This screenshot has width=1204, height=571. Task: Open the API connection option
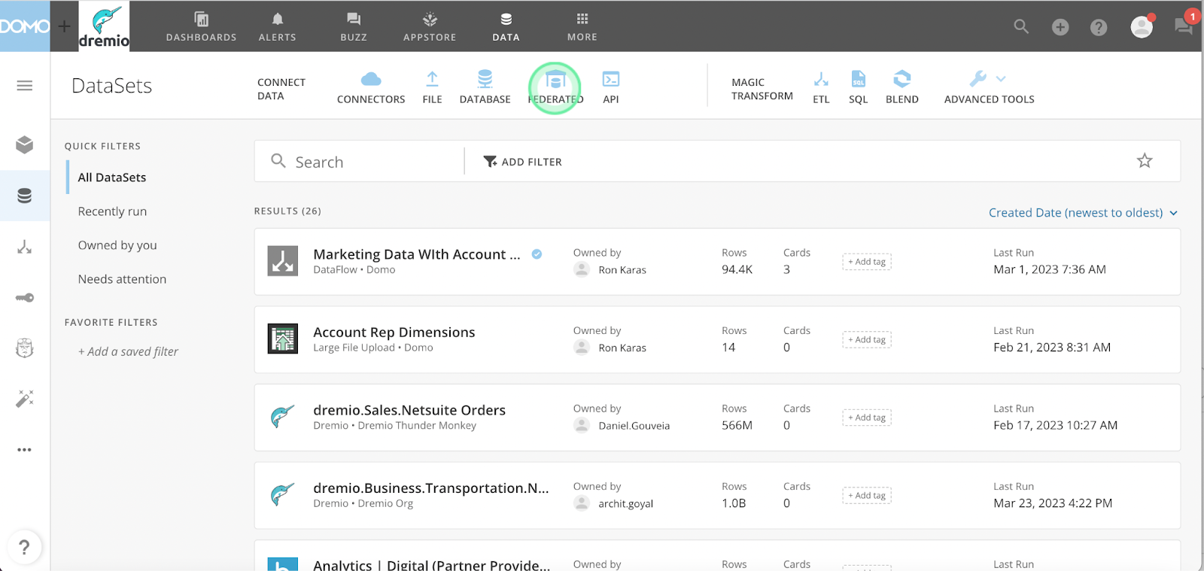[x=611, y=88]
